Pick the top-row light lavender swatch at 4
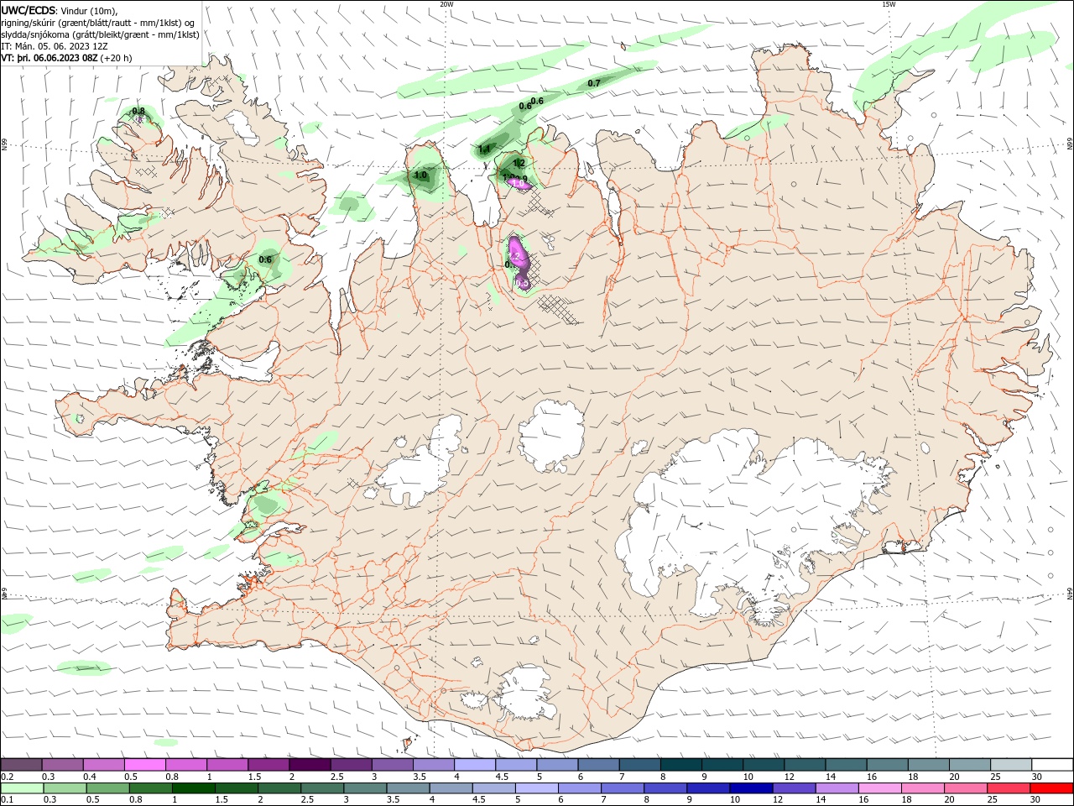This screenshot has width=1074, height=806. pyautogui.click(x=474, y=765)
